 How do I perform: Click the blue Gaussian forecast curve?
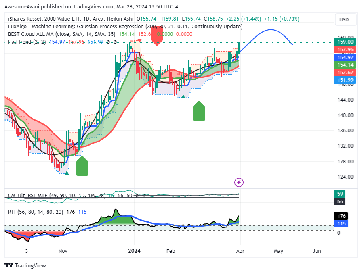click(x=271, y=30)
